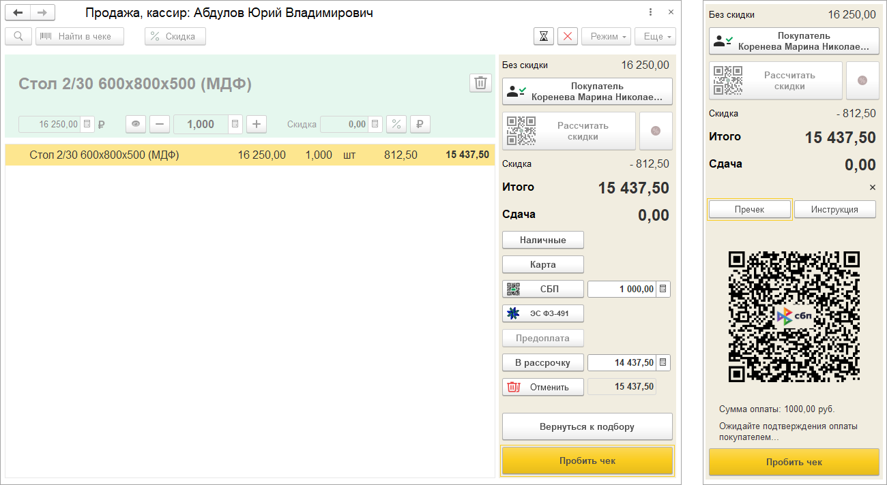Click the installment amount field 14 437,50
887x485 pixels.
pyautogui.click(x=622, y=362)
